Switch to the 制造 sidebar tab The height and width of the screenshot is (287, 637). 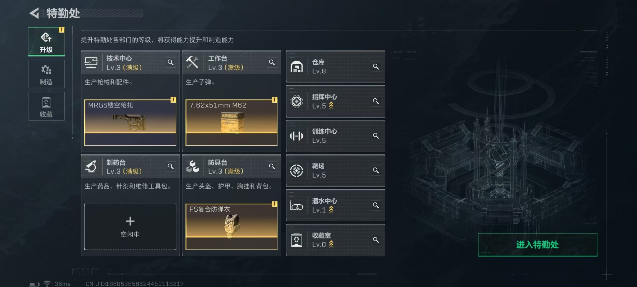coord(46,74)
